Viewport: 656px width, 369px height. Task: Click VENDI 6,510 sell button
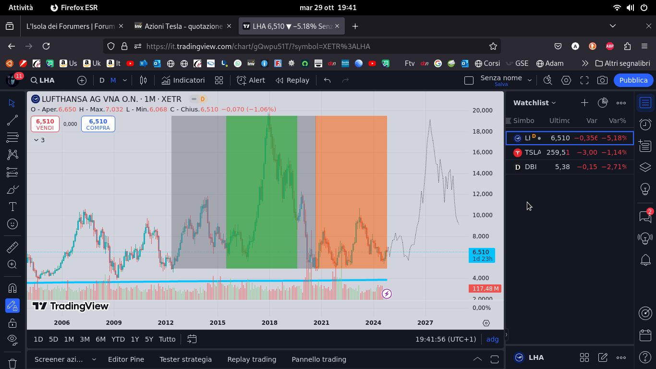point(45,124)
